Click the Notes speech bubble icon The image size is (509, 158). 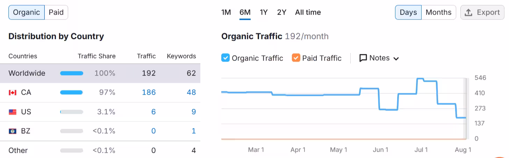pyautogui.click(x=363, y=58)
